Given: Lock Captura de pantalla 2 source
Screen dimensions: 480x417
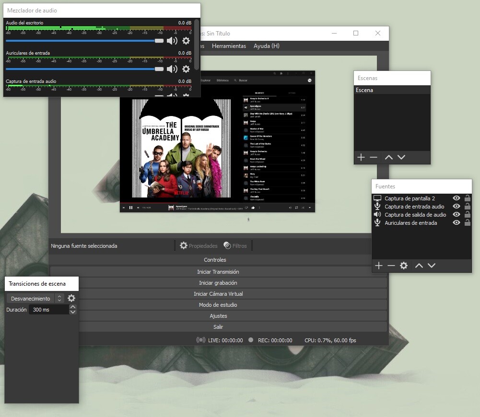Looking at the screenshot, I should tap(467, 198).
